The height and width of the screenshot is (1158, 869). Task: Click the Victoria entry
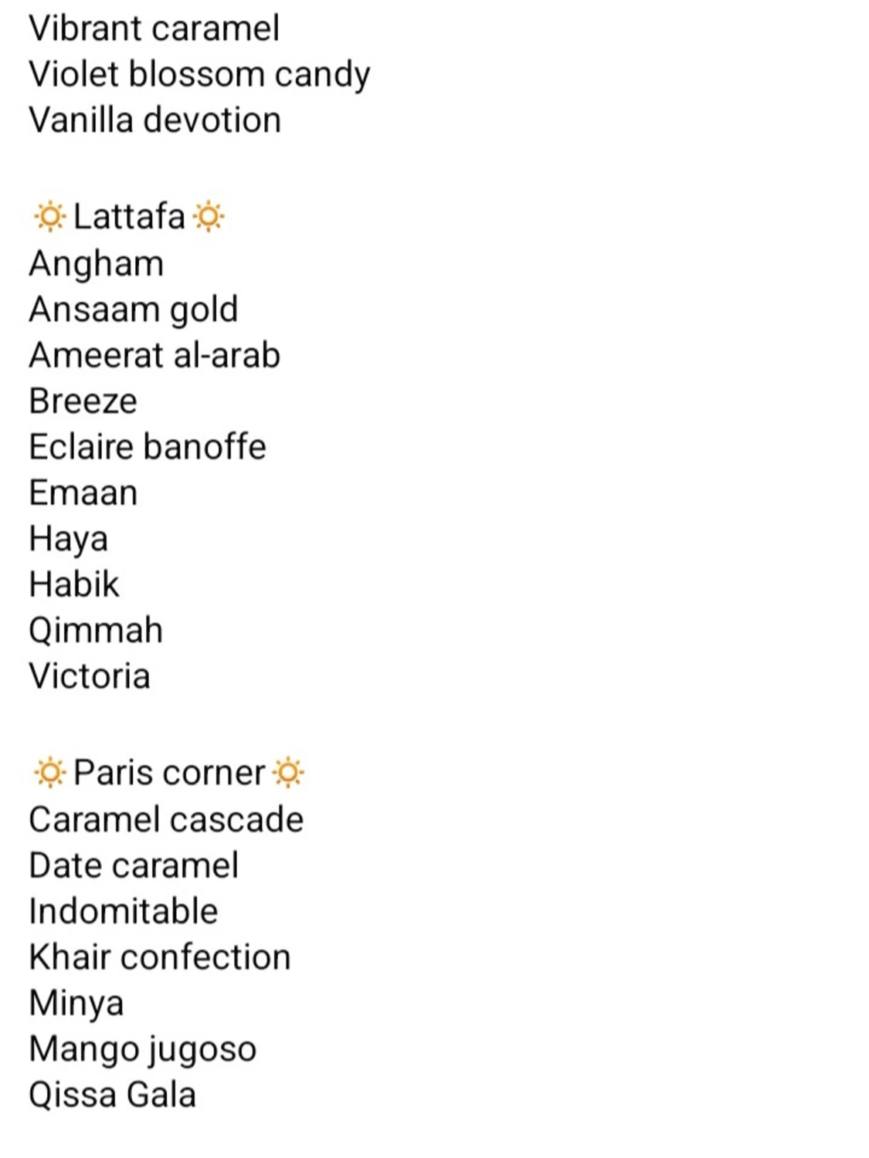(x=90, y=676)
